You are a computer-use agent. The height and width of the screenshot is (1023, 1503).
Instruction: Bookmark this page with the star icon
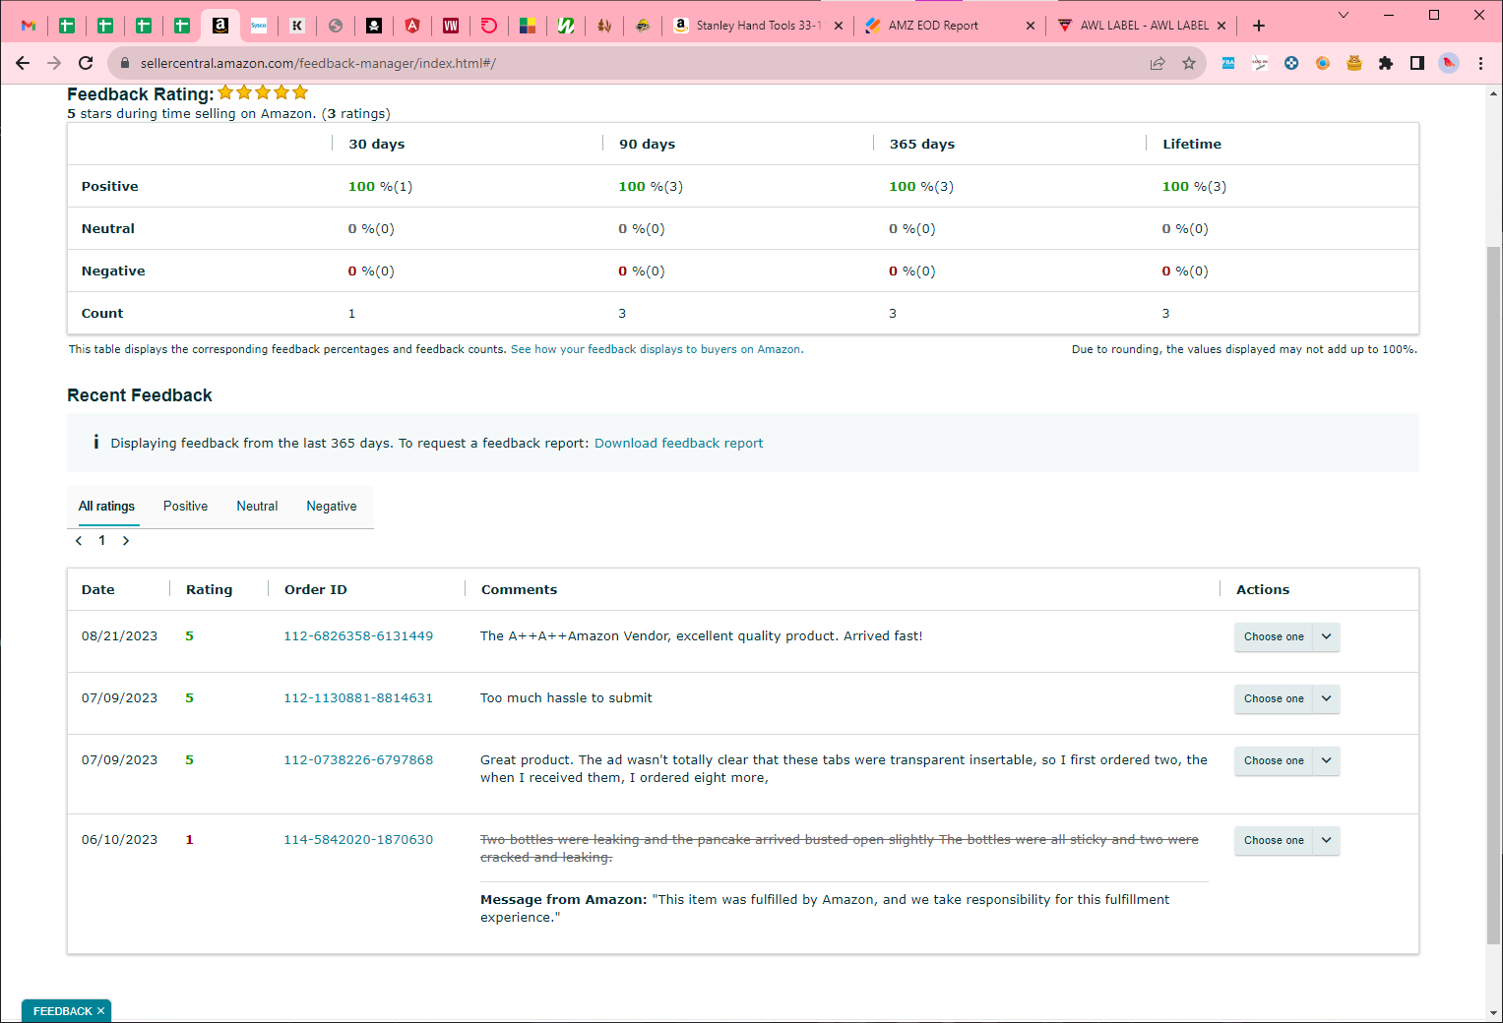pyautogui.click(x=1189, y=63)
